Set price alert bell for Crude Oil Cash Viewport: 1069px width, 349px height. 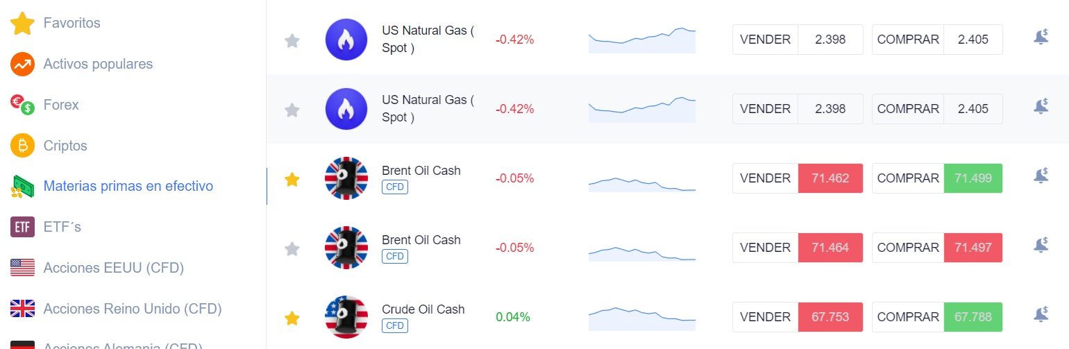[x=1041, y=315]
